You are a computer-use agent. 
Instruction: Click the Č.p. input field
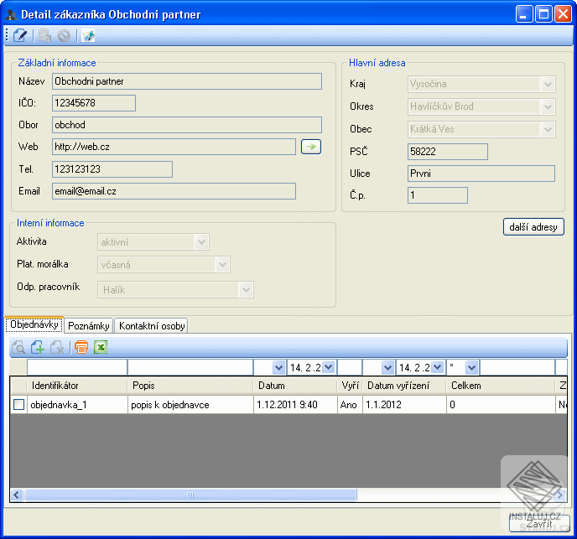click(438, 195)
